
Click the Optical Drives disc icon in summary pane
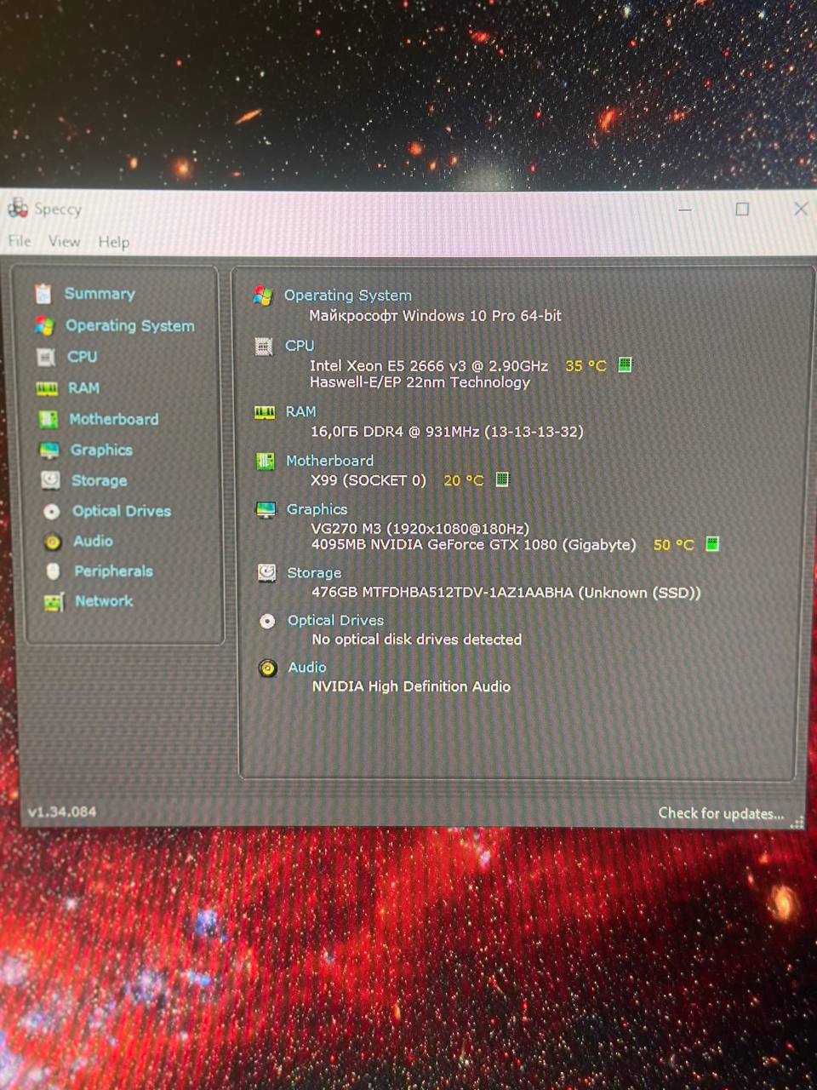tap(267, 622)
